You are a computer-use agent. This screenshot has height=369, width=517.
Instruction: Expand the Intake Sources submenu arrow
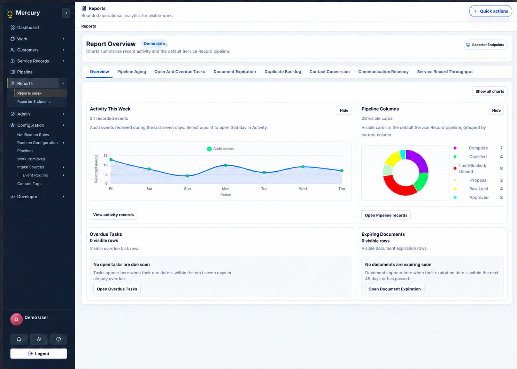coord(63,167)
